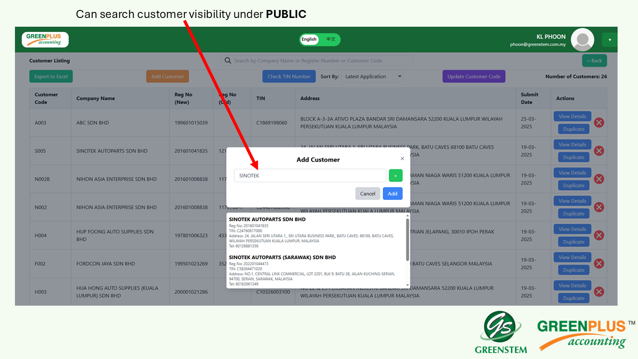Close the Add Customer dialog with X
Image resolution: width=638 pixels, height=359 pixels.
coord(402,159)
